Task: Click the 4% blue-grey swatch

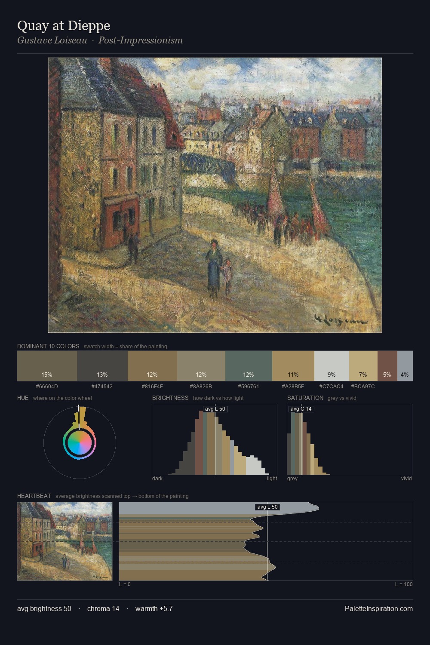Action: coord(405,366)
